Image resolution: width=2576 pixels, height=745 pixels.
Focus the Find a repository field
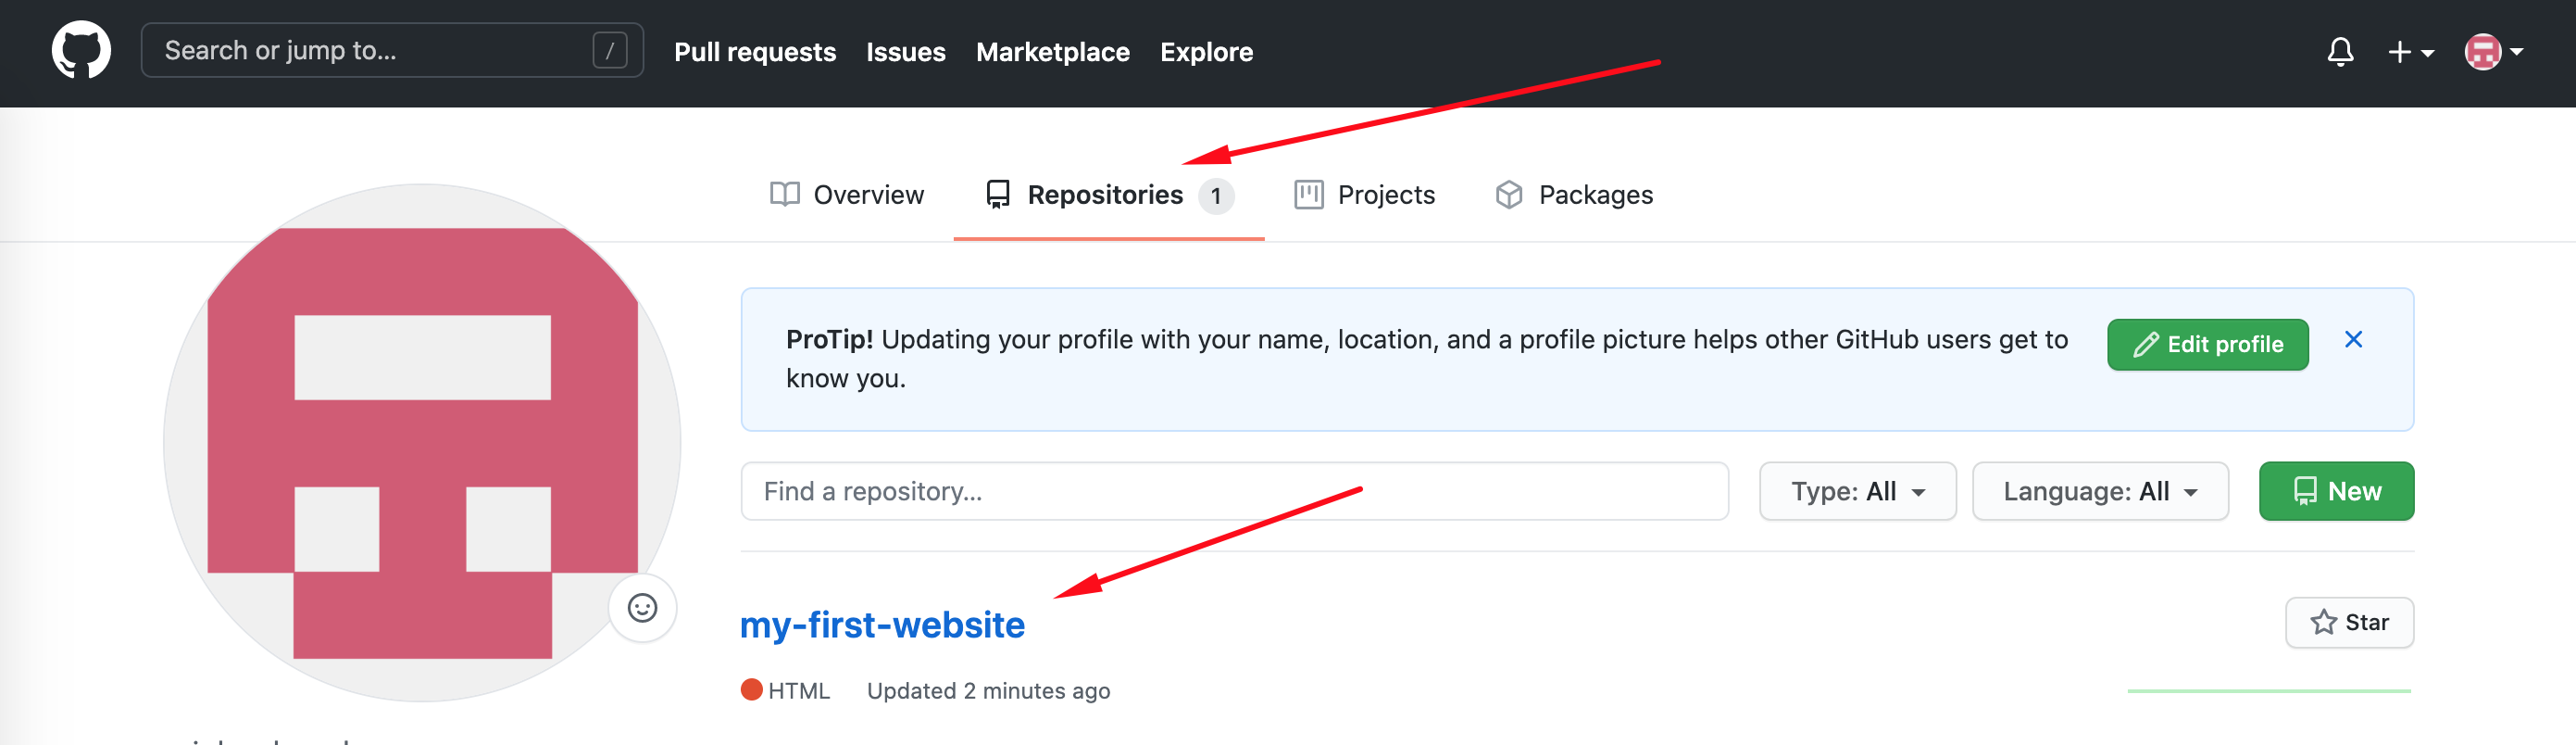click(1234, 492)
